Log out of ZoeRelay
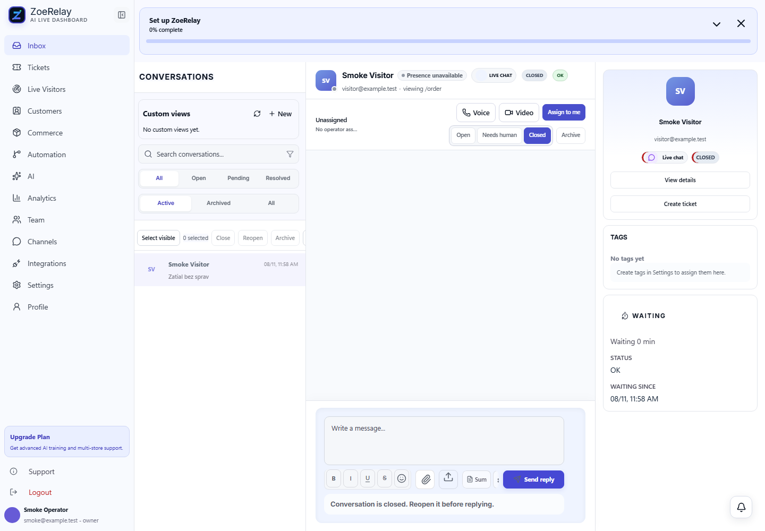 pos(67,492)
